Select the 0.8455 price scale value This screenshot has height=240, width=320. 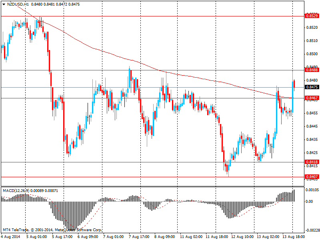[x=312, y=113]
